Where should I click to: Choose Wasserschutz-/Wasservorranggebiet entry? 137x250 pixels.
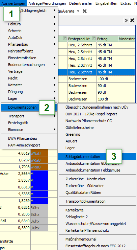[x=97, y=224]
